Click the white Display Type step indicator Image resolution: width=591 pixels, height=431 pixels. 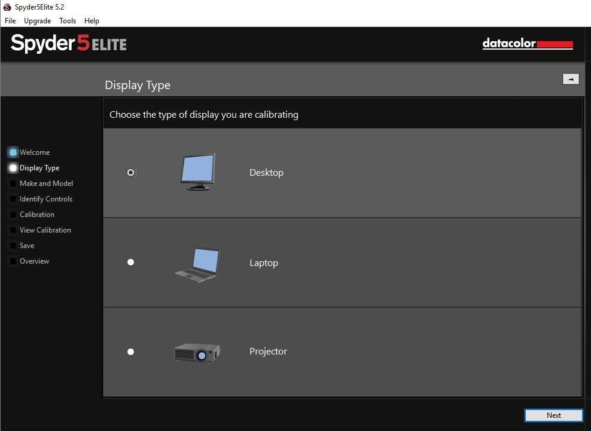(x=13, y=168)
